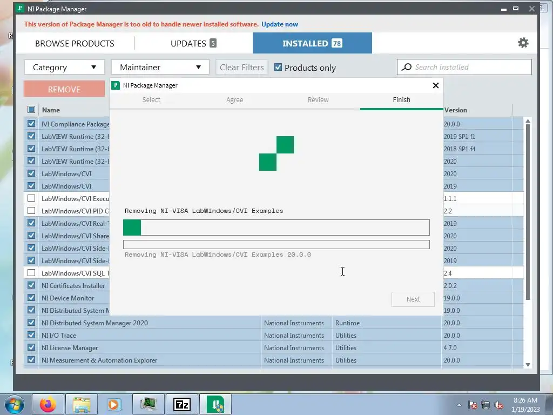Click the main window NI logo icon
The image size is (553, 415).
click(21, 9)
